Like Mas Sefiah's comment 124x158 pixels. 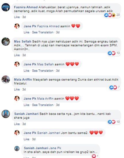17,55
